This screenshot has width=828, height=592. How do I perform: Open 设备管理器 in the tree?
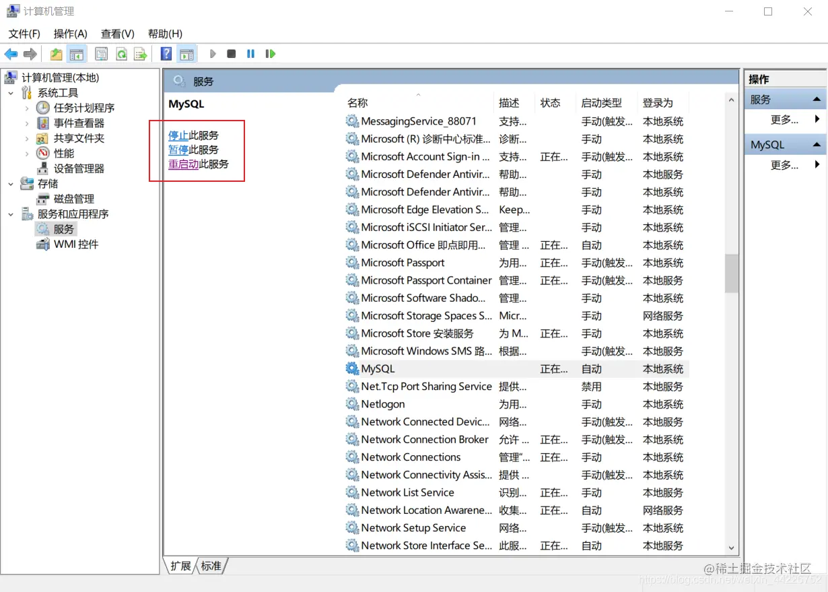point(79,168)
